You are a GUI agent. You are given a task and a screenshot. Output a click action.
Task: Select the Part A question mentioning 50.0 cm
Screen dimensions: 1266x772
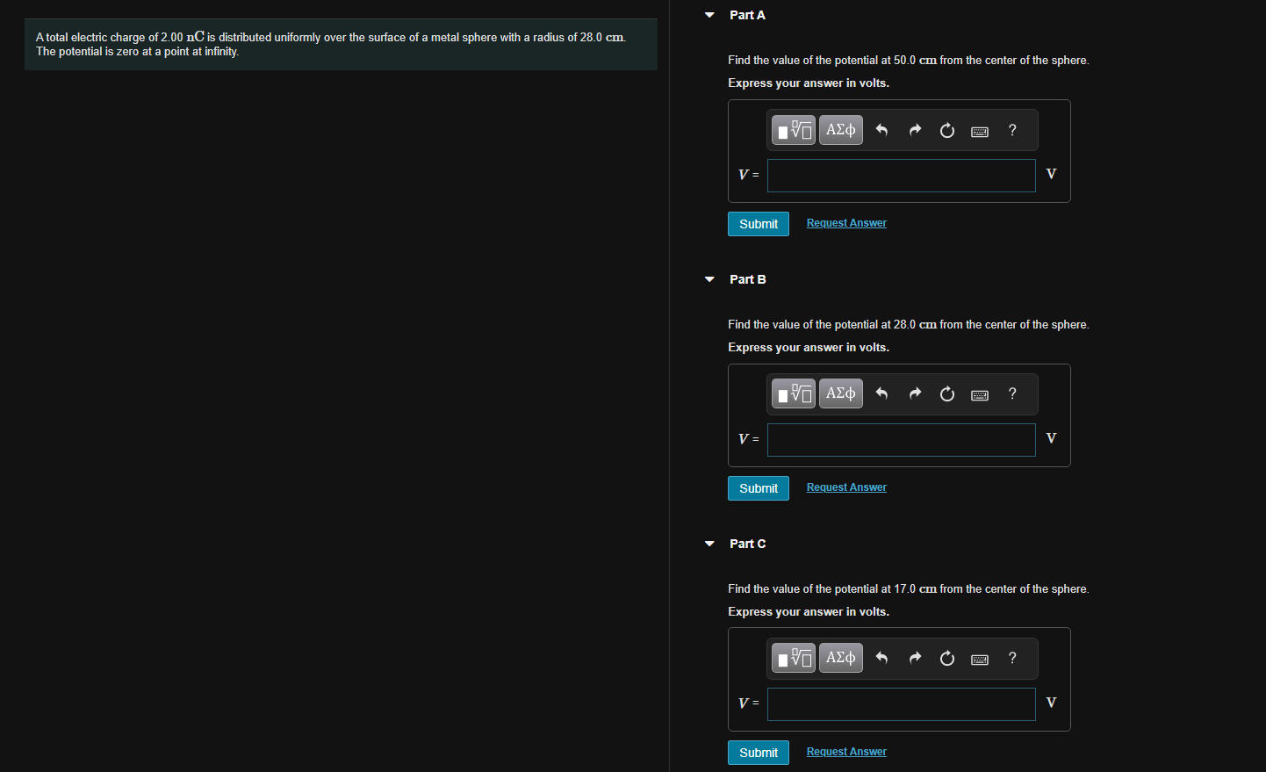(909, 61)
